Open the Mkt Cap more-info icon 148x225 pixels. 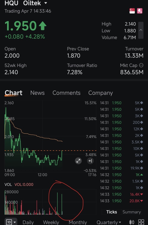pos(141,65)
